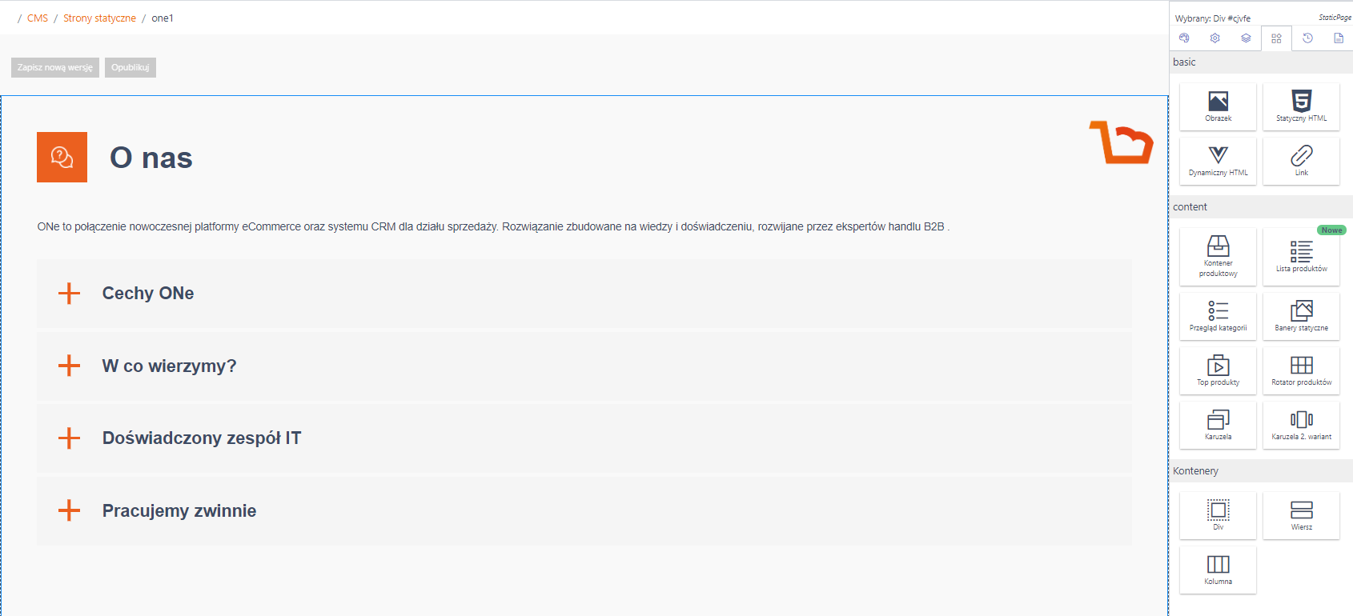The height and width of the screenshot is (616, 1353).
Task: Choose the Top produkty block
Action: click(1218, 370)
